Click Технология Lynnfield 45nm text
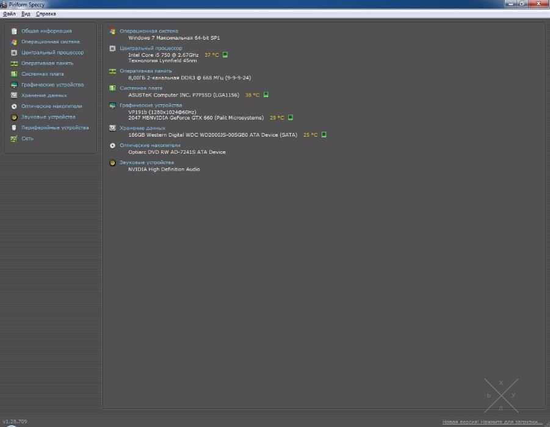Screen dimensions: 550x427 coord(162,60)
